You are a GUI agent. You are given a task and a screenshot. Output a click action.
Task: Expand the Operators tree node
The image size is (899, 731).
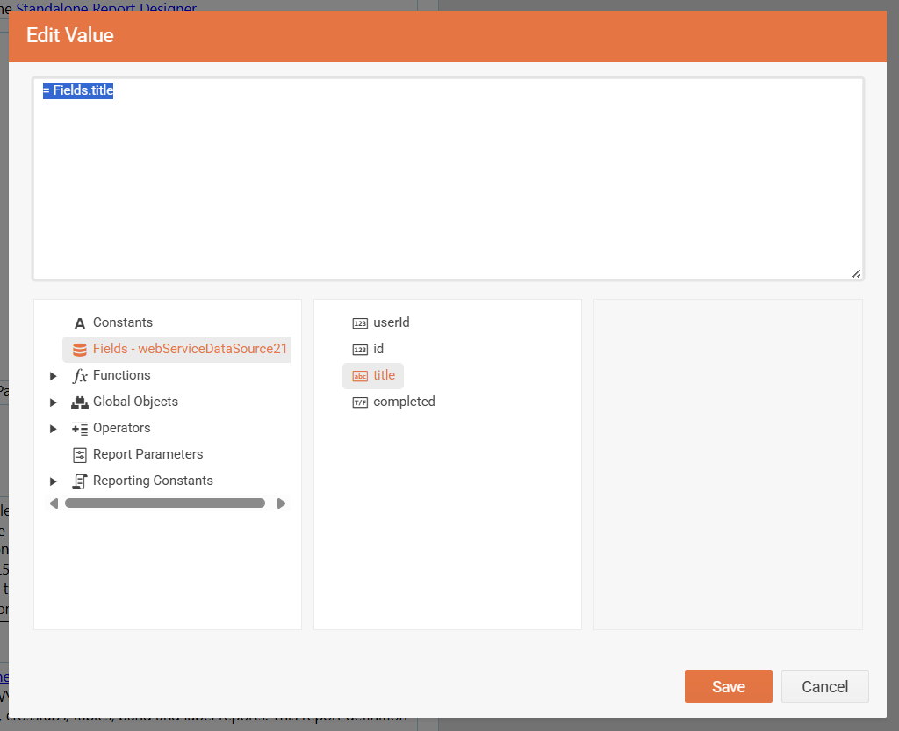coord(54,428)
